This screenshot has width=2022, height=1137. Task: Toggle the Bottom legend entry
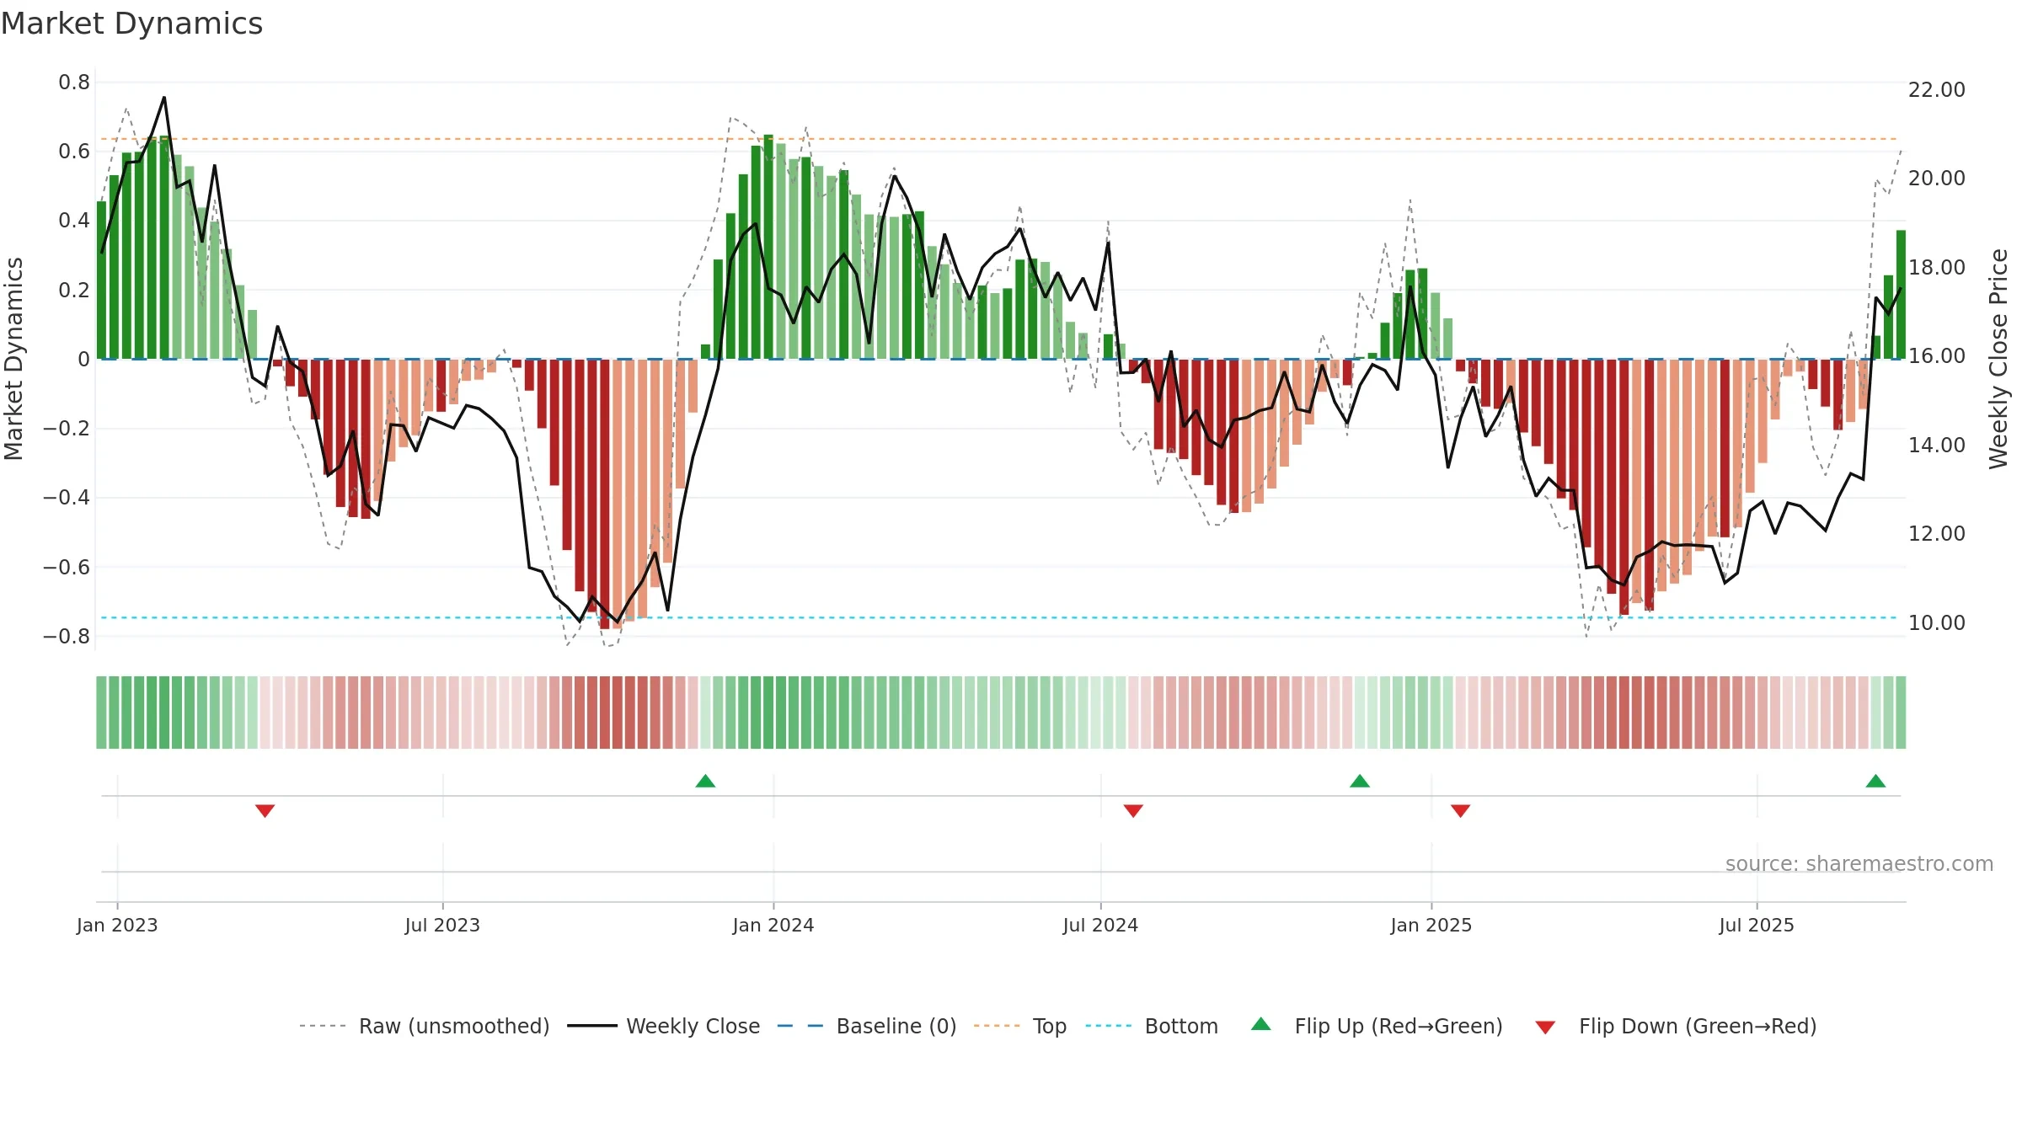coord(1151,1026)
